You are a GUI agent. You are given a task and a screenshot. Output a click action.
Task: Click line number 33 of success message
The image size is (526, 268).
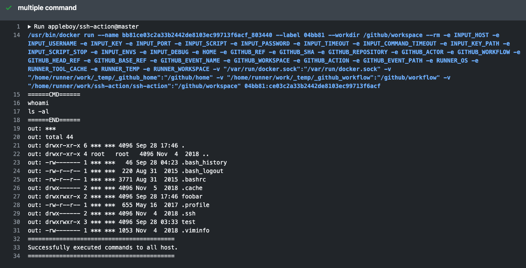pos(17,248)
